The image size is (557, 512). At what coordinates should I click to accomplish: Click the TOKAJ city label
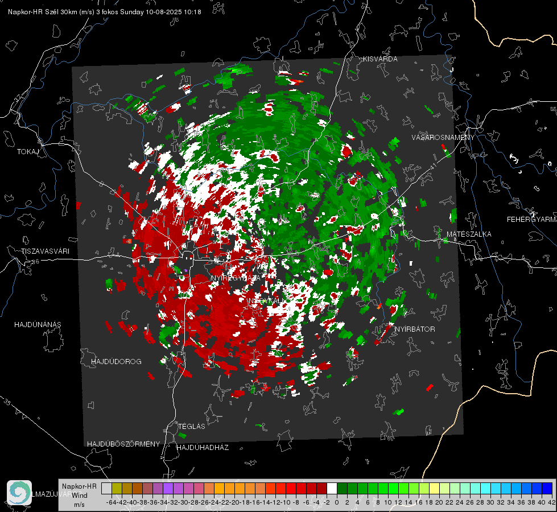click(28, 152)
